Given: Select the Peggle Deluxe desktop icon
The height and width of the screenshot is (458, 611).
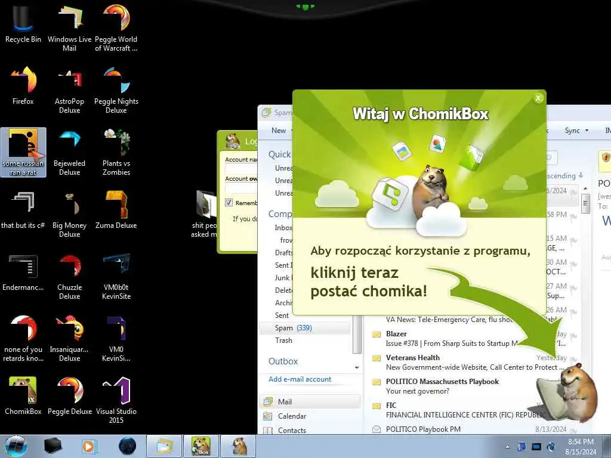Looking at the screenshot, I should coord(70,396).
